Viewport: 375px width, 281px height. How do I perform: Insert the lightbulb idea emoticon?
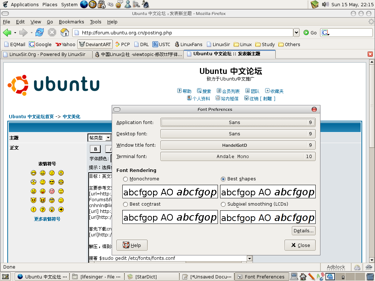point(52,210)
